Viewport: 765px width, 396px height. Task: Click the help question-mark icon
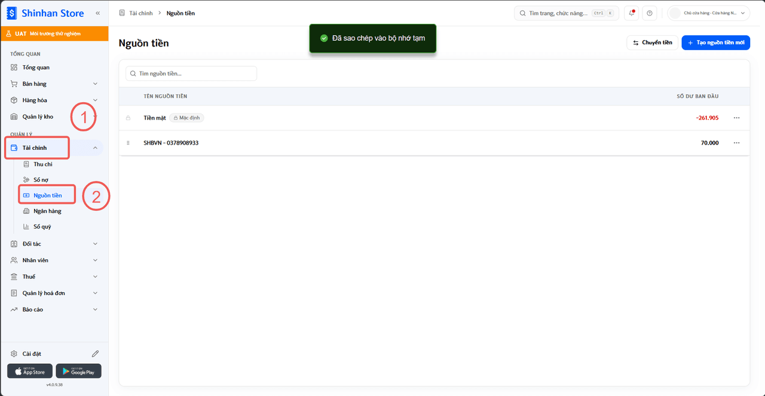click(x=650, y=13)
